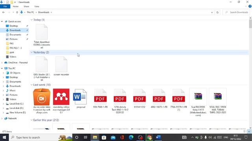The height and width of the screenshot is (141, 252).
Task: Select Music under This PC
Action: pyautogui.click(x=13, y=90)
